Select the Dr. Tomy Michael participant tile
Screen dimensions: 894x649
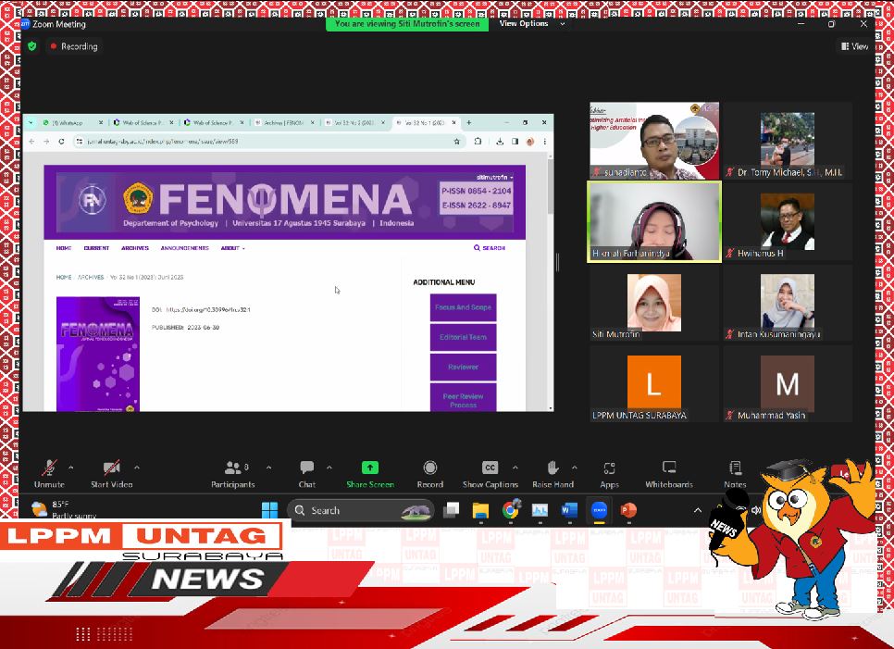coord(788,141)
